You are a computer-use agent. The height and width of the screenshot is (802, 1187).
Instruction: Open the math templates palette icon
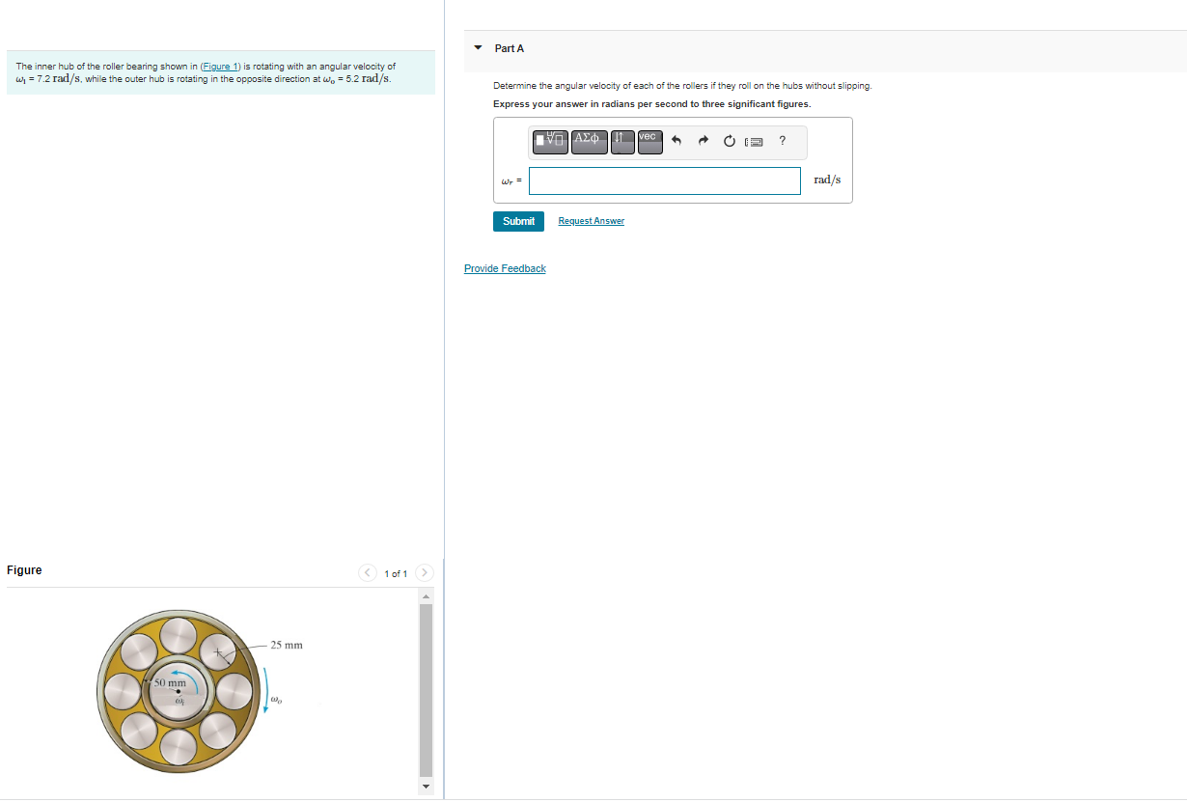coord(550,141)
